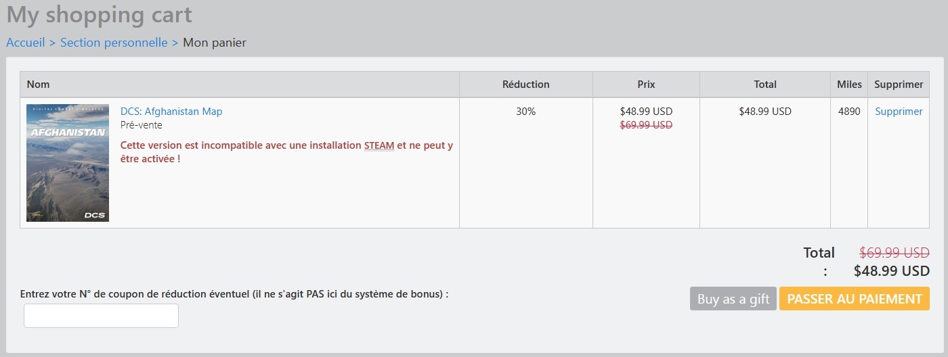Click the Miles column header
This screenshot has height=357, width=948.
pyautogui.click(x=849, y=85)
